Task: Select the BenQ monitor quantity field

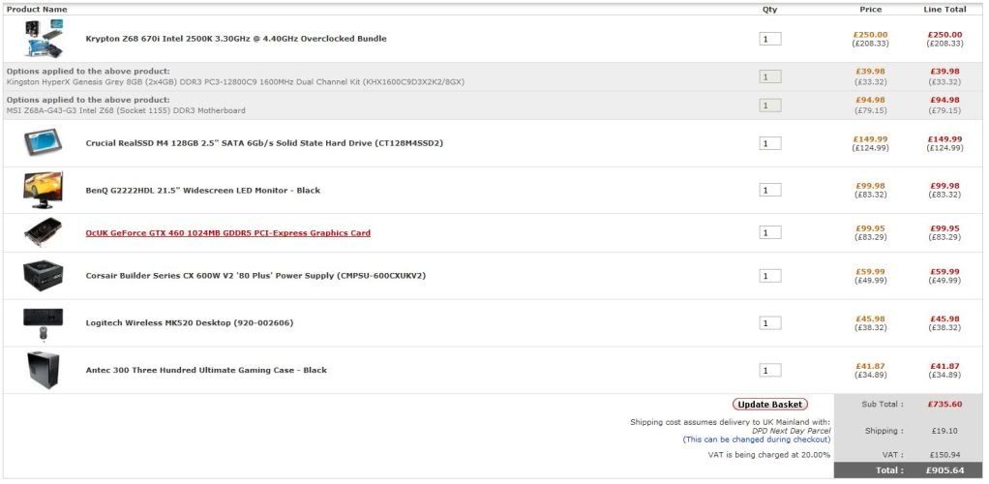Action: pyautogui.click(x=770, y=191)
